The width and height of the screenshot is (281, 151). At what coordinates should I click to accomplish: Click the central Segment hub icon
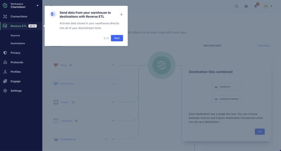(162, 65)
